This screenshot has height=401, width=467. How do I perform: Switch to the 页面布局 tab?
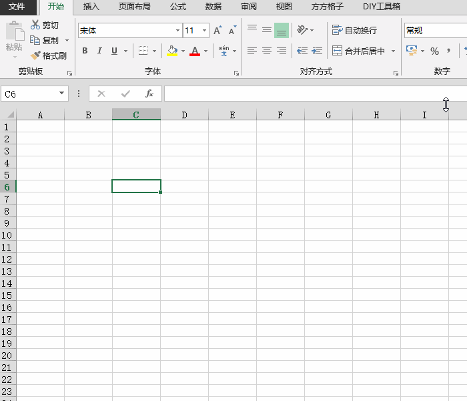(134, 7)
